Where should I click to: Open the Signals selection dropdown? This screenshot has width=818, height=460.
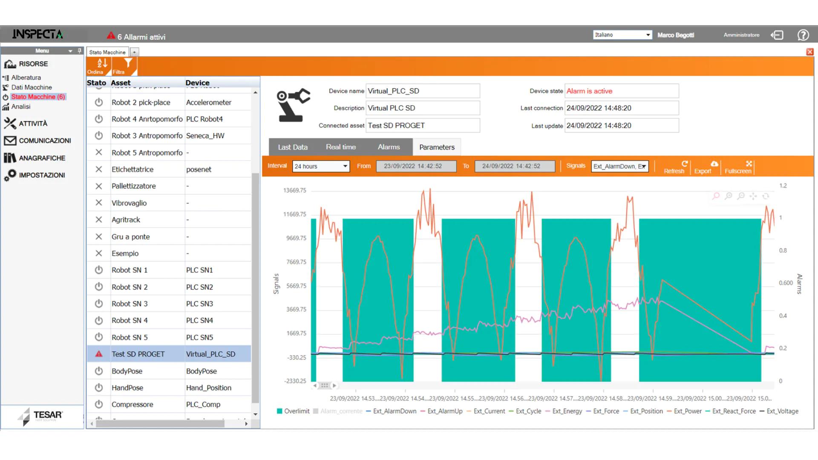[620, 166]
